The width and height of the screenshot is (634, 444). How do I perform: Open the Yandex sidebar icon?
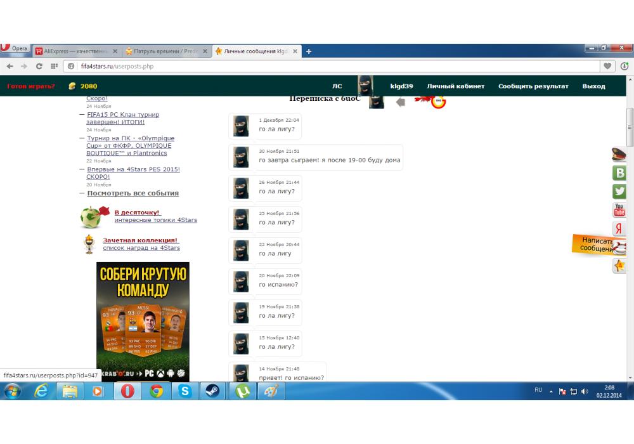pyautogui.click(x=619, y=229)
